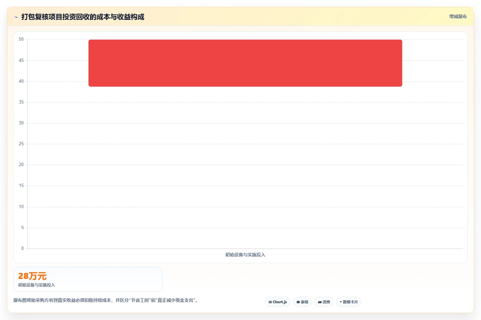
Task: Click the y-axis label 5
Action: pos(23,227)
